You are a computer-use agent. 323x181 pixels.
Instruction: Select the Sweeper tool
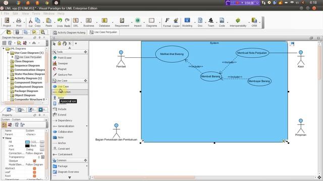70,63
